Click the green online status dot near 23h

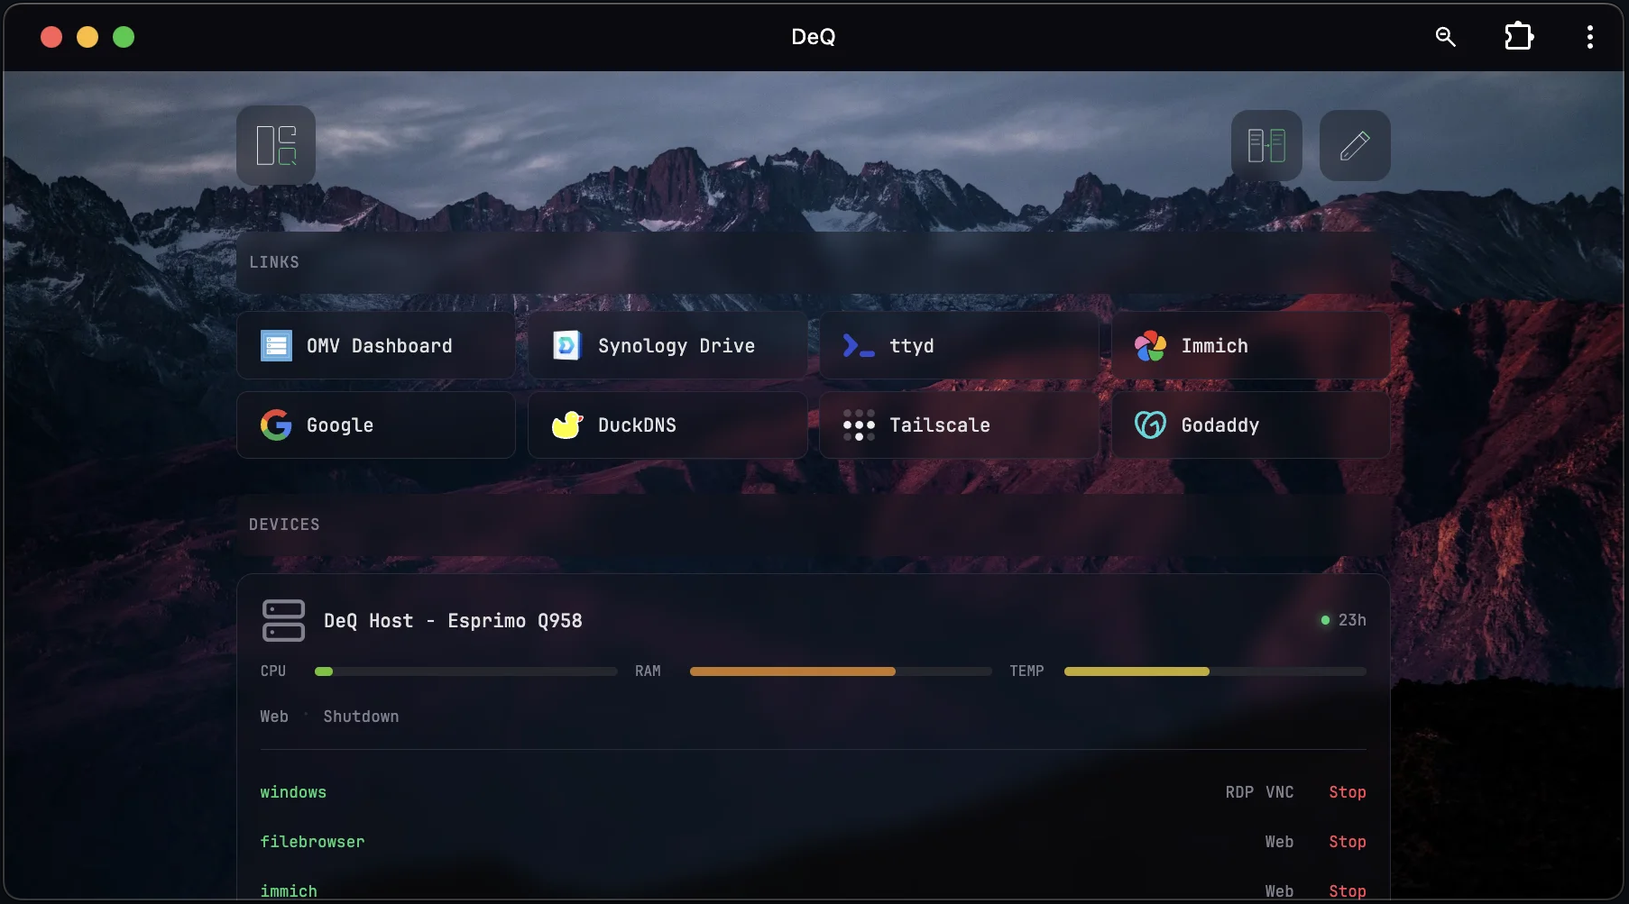coord(1325,620)
